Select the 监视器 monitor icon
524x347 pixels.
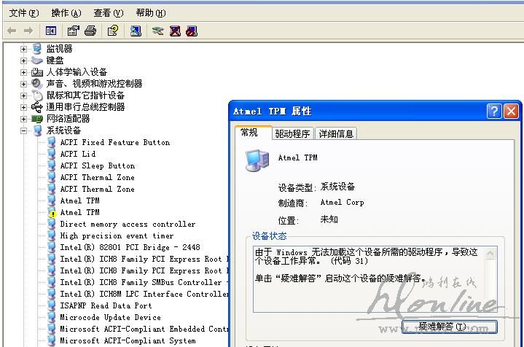click(37, 49)
